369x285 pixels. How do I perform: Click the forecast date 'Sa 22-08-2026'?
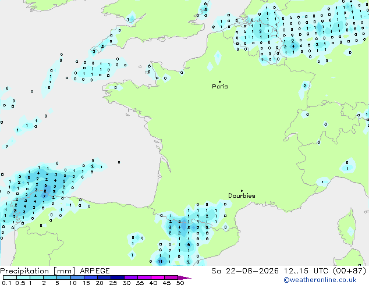click(245, 271)
